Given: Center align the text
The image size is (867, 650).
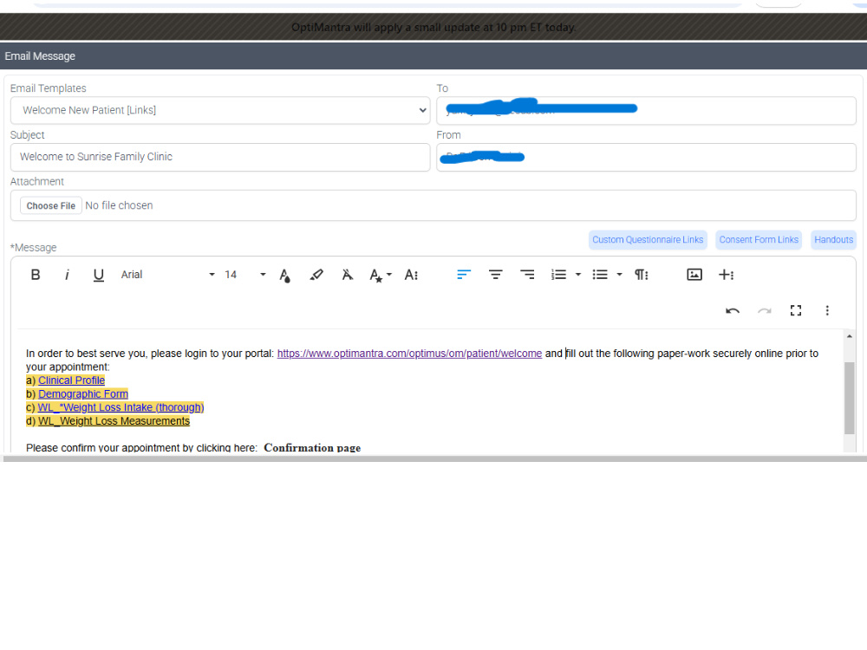Looking at the screenshot, I should 495,275.
